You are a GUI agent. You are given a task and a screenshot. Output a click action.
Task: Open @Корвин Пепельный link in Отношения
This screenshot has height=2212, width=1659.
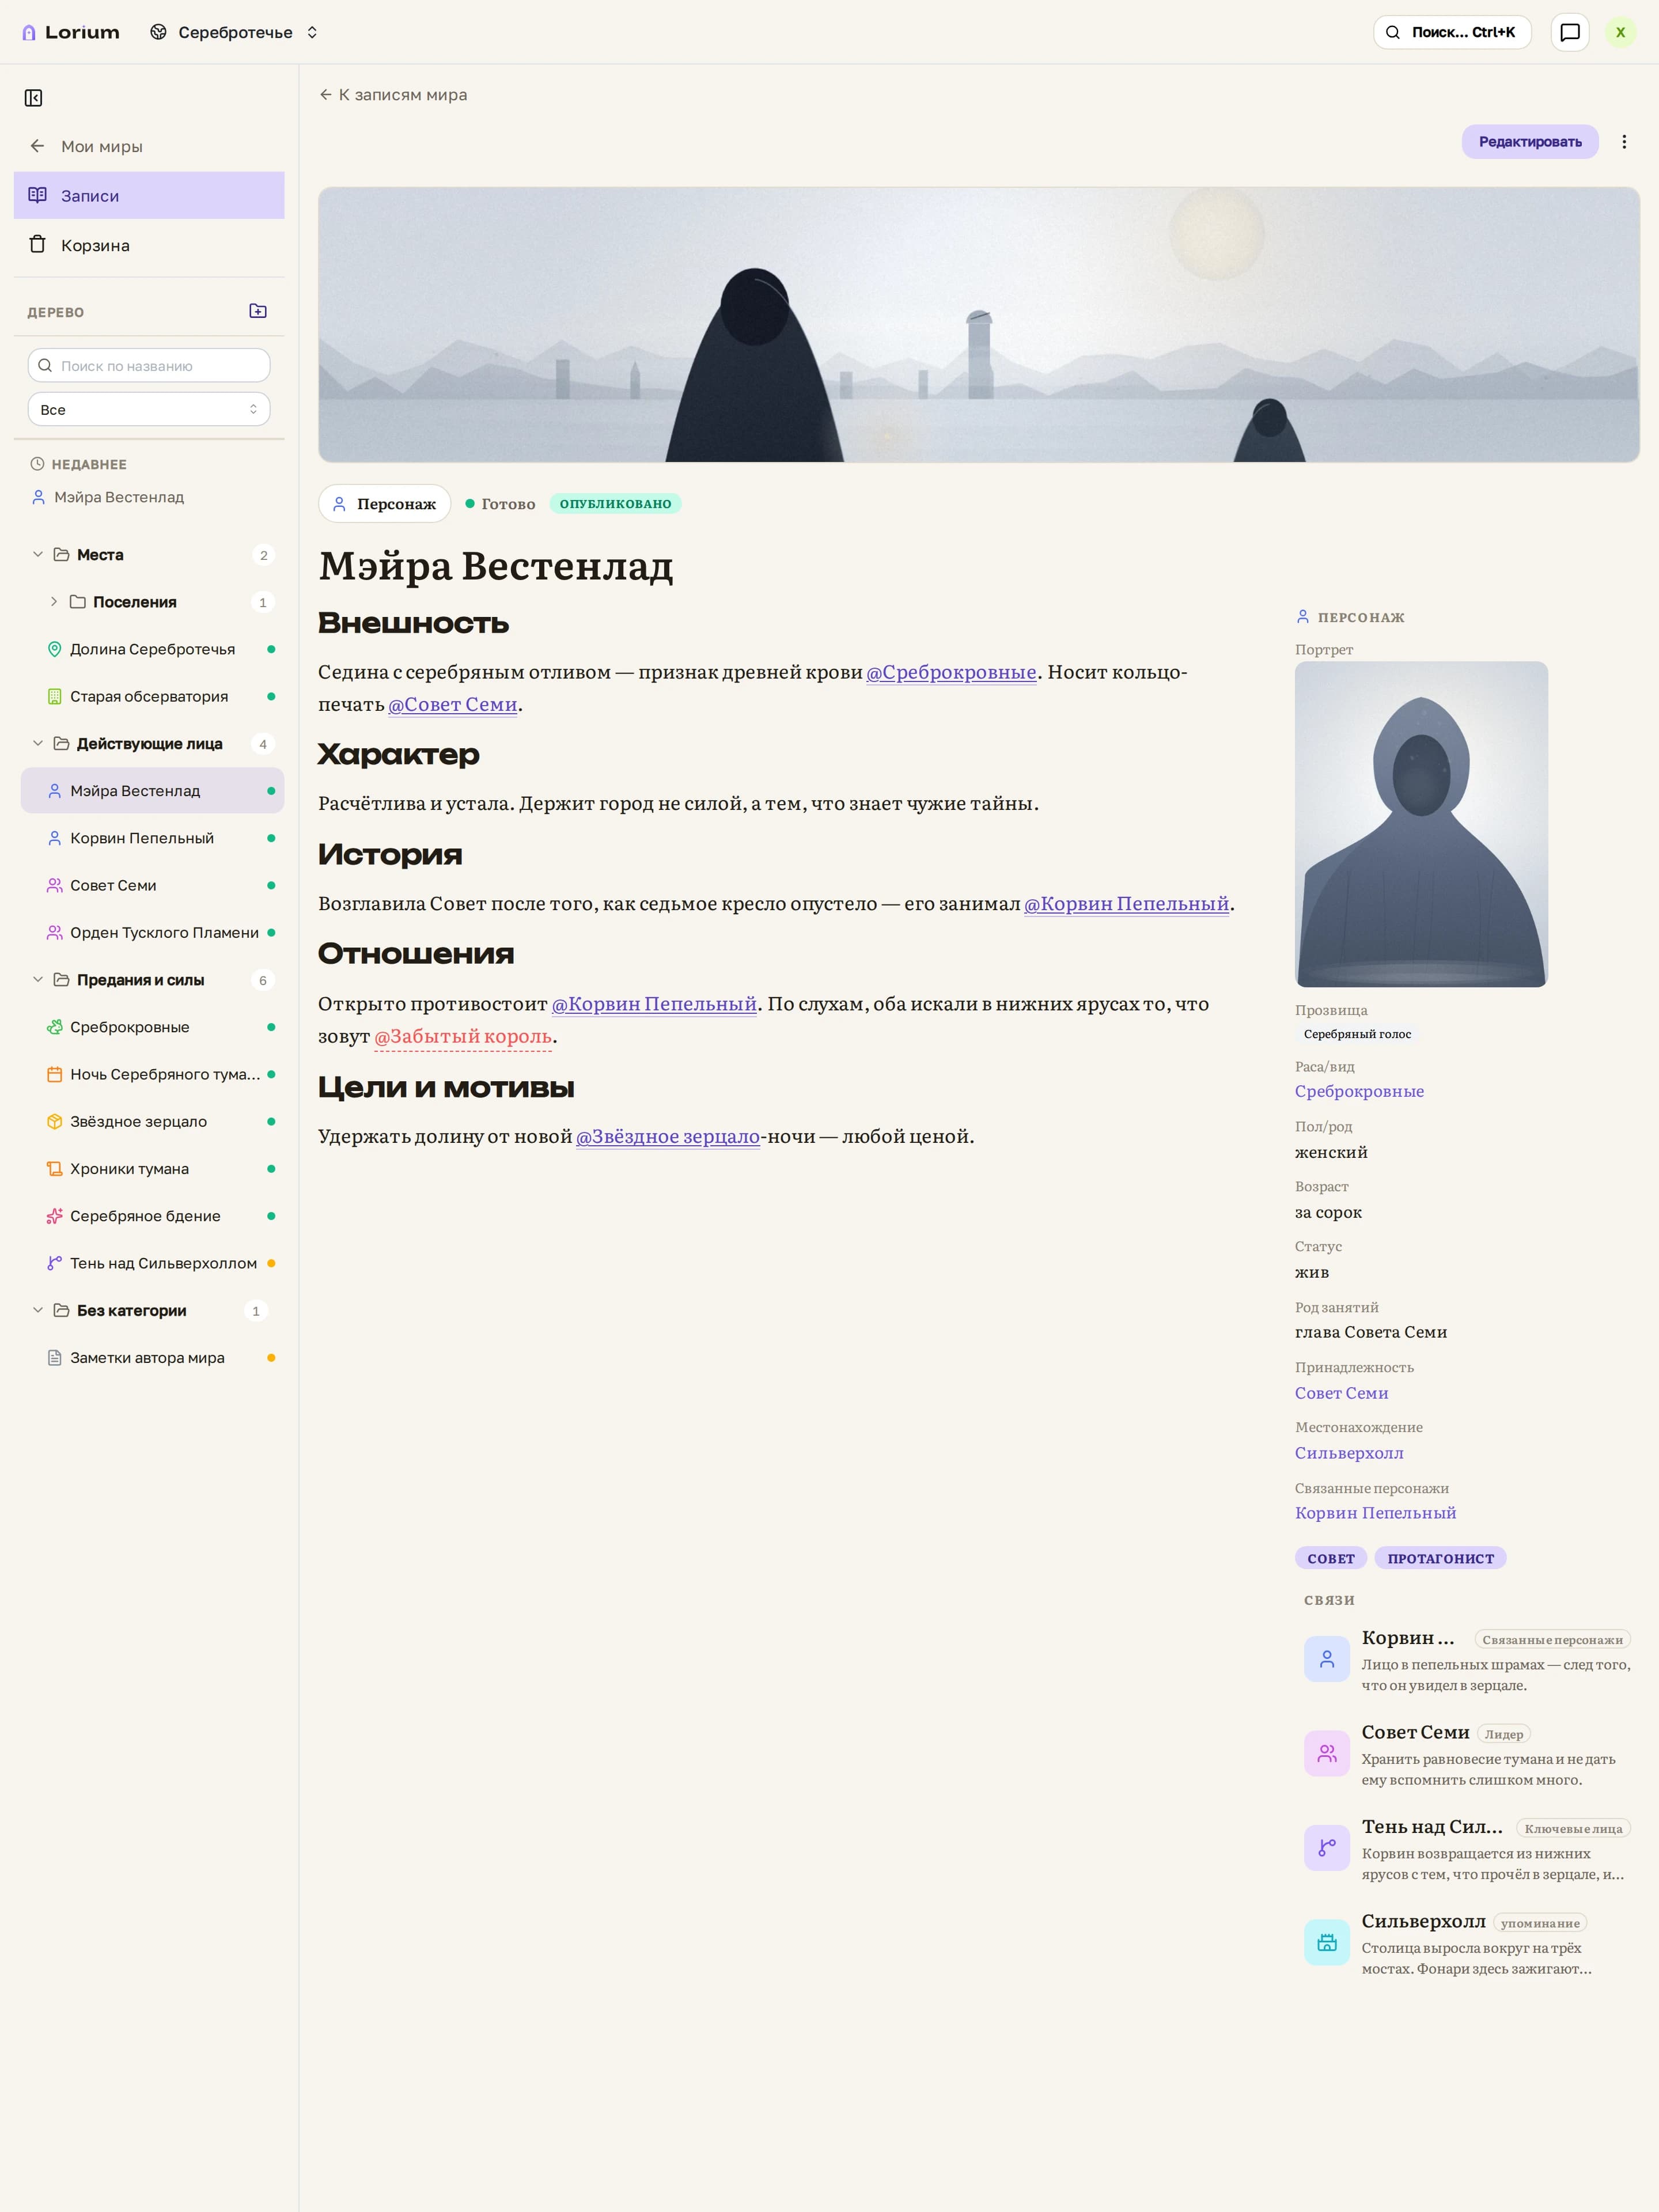click(x=654, y=1004)
